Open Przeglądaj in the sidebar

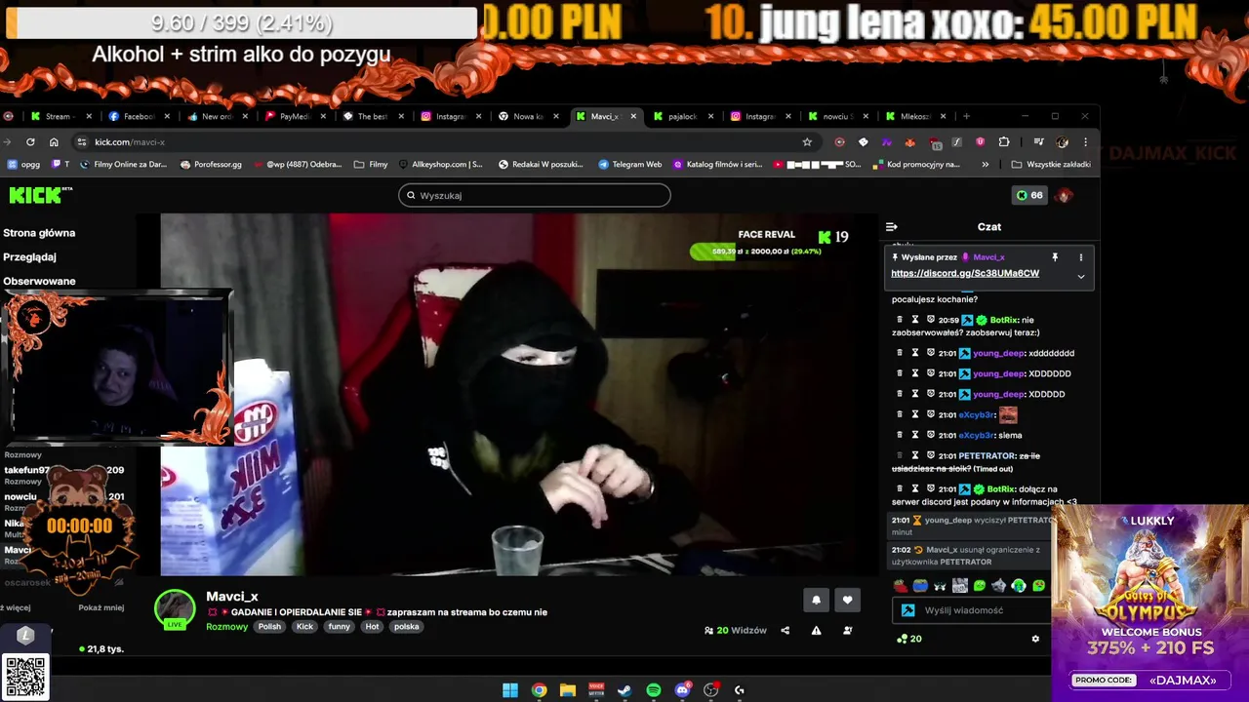pos(29,257)
